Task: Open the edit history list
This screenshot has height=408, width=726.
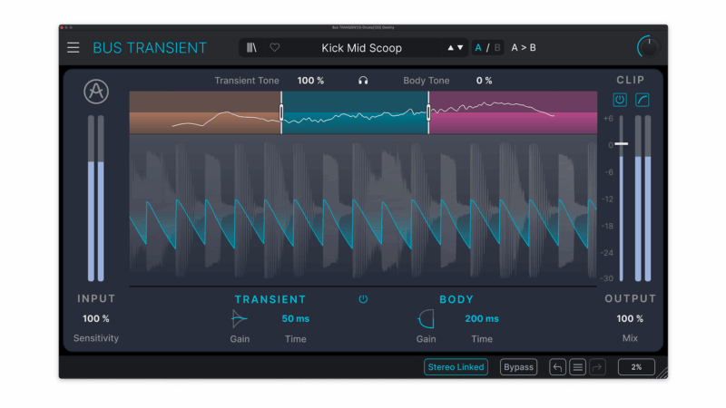Action: [578, 367]
